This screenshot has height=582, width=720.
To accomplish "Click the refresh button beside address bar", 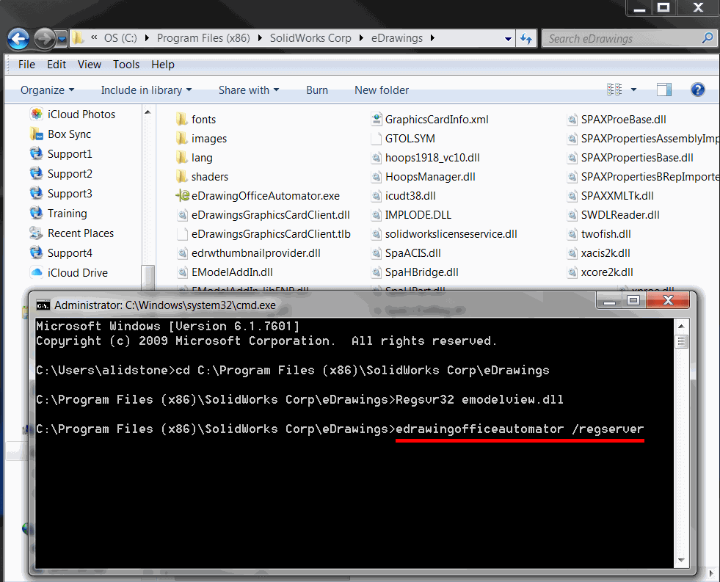I will point(526,38).
